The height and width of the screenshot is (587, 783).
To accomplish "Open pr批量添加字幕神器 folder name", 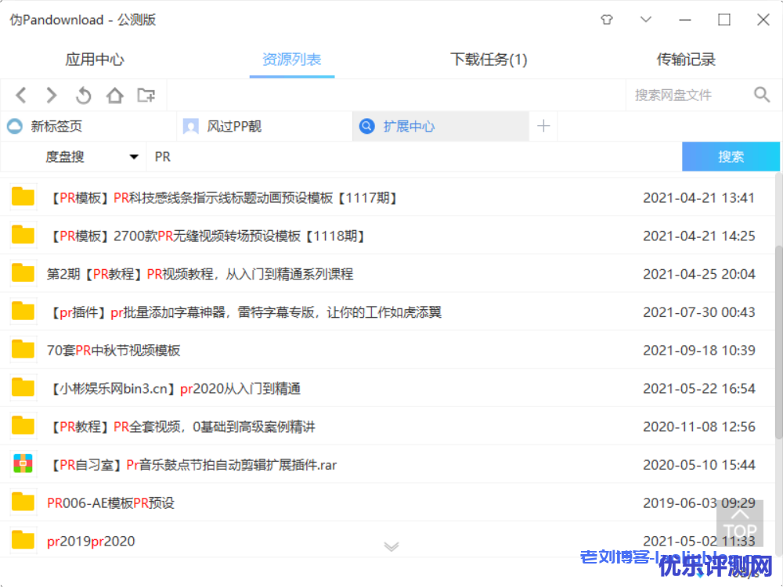I will (x=244, y=312).
